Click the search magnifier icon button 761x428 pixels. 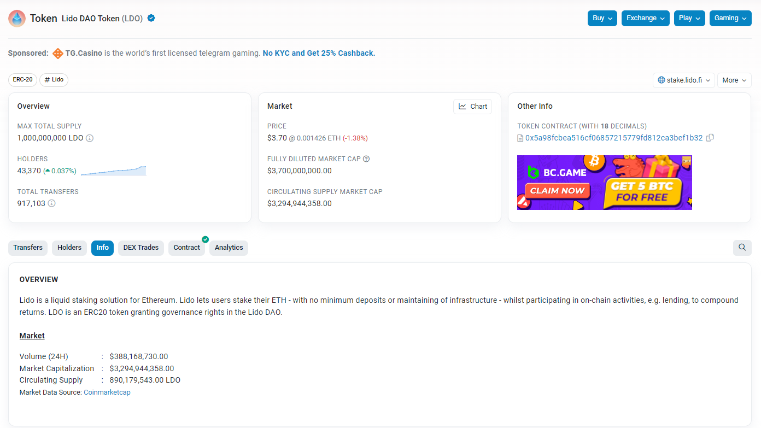742,248
